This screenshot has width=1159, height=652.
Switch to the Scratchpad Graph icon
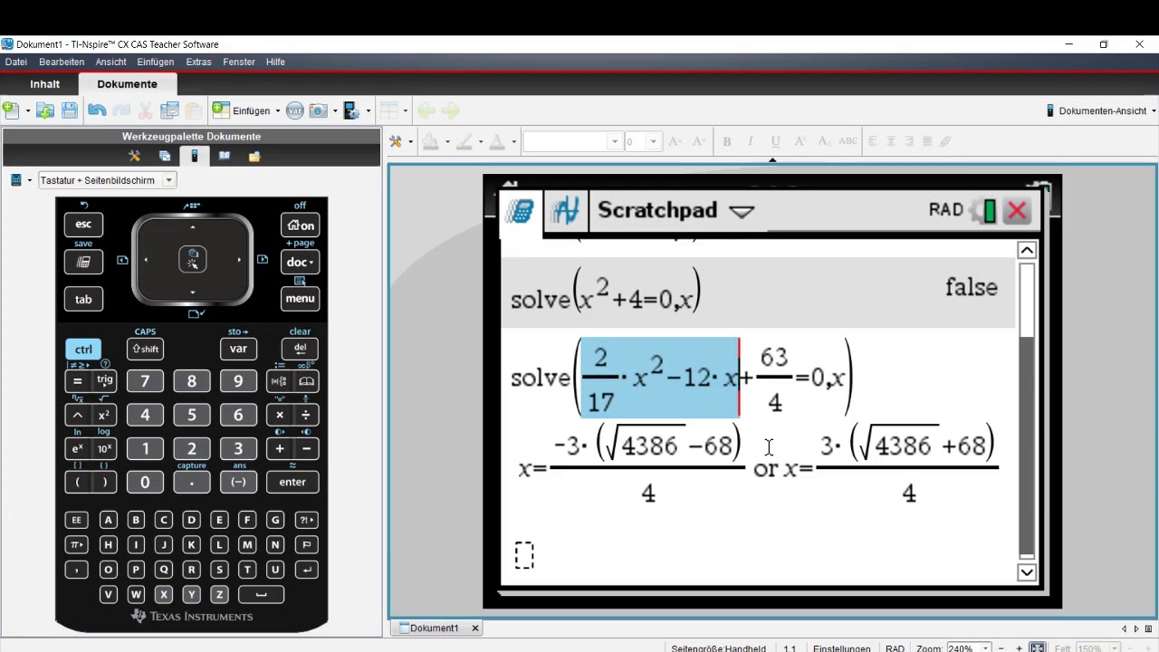tap(566, 211)
